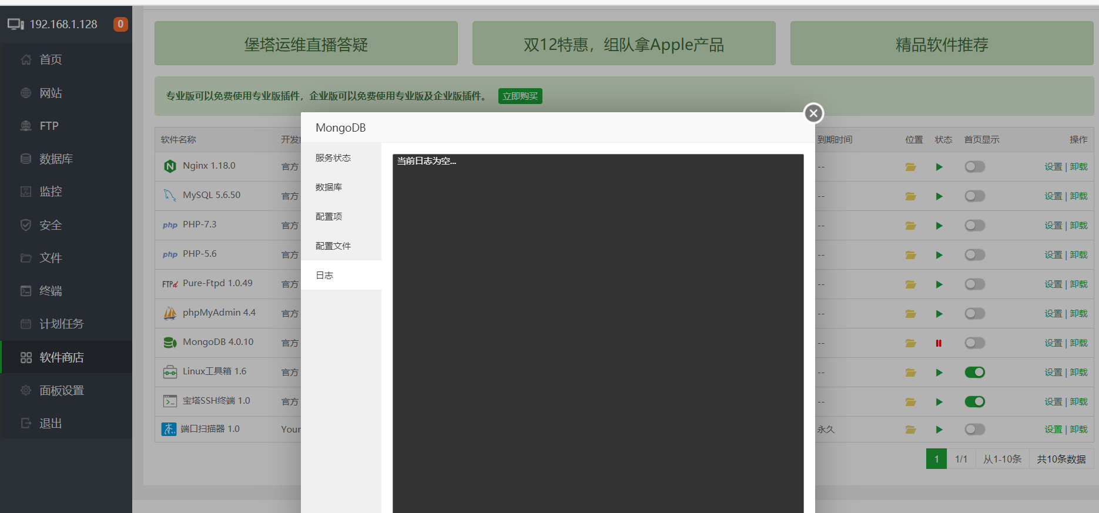The image size is (1099, 513).
Task: Click the PHP-7.3 php icon
Action: click(x=170, y=225)
